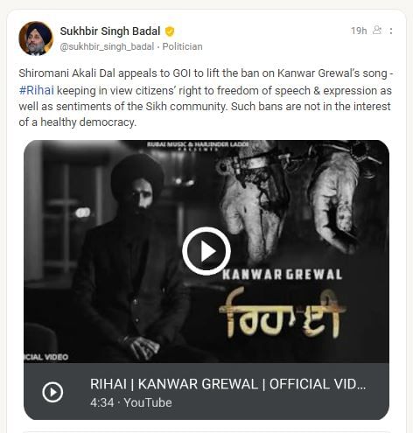Click the yellow verified badge
Screen dimensions: 413x433
170,31
